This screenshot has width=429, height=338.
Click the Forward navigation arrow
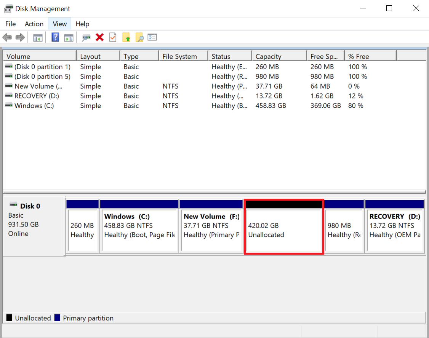20,37
